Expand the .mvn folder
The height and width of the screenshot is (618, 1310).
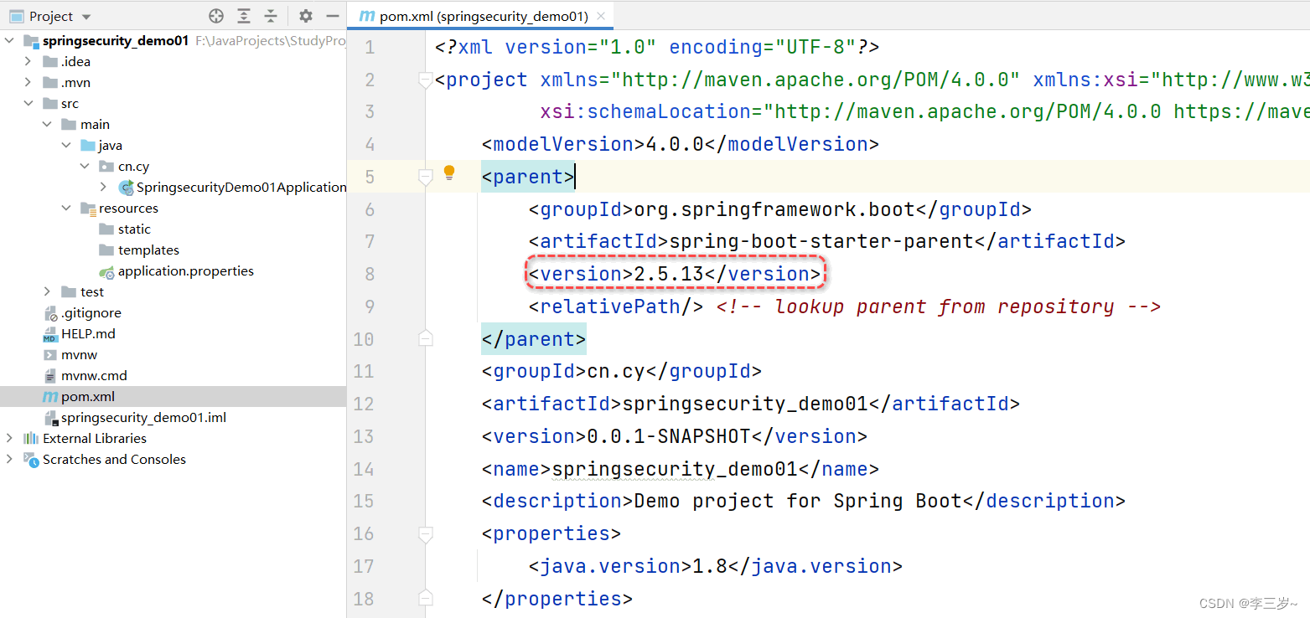(28, 82)
